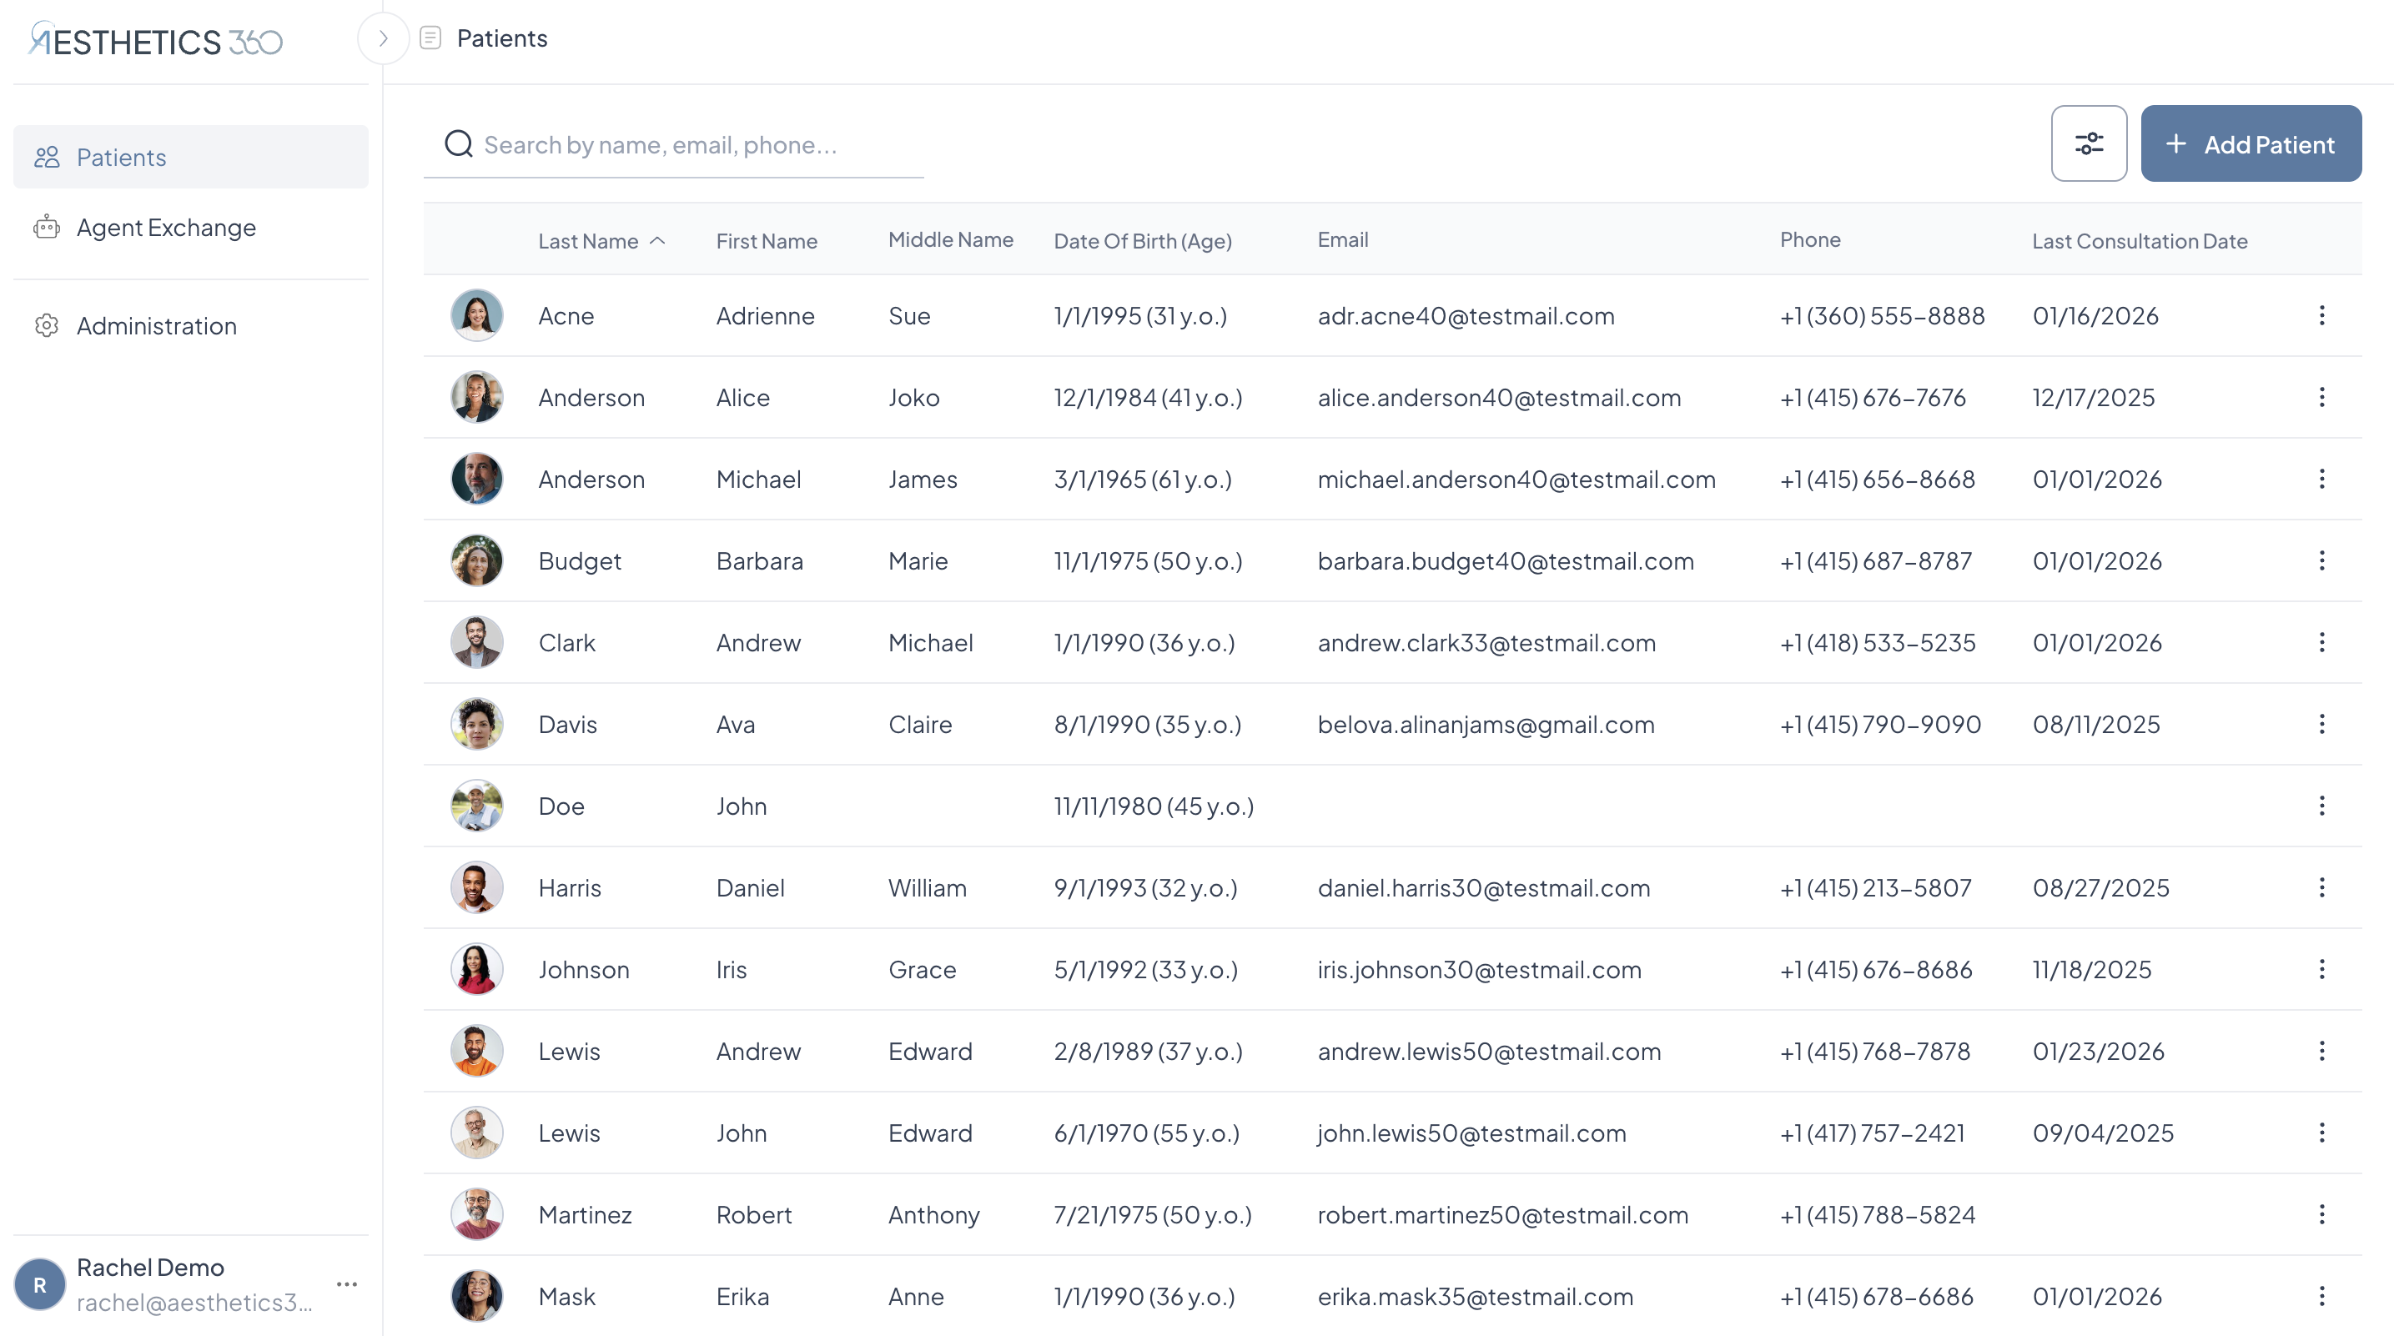Sort by Date Of Birth column header

1142,241
